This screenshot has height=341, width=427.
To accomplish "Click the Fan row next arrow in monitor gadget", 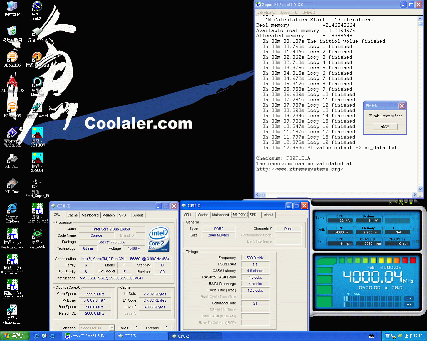I will click(x=417, y=241).
